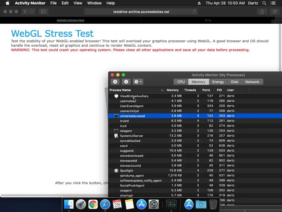Sort by the User column header

tap(231, 90)
